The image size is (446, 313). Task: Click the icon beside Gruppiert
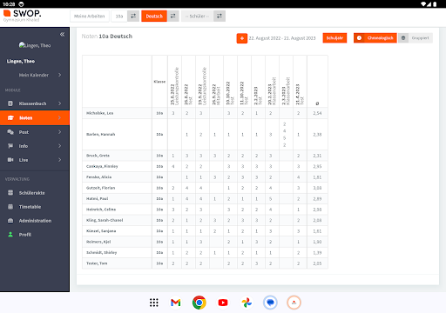[x=403, y=38]
